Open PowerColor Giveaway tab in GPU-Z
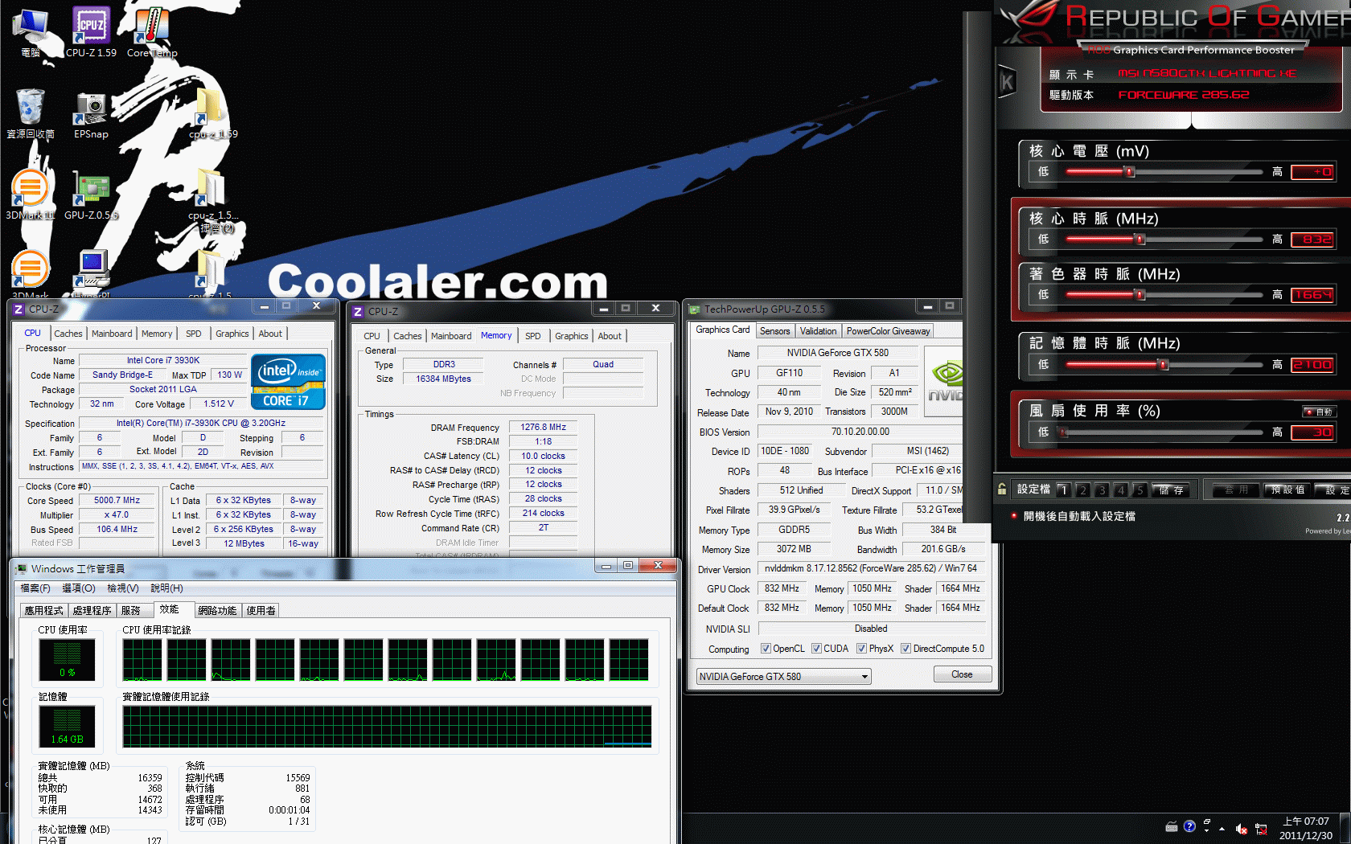This screenshot has height=844, width=1351. (888, 331)
